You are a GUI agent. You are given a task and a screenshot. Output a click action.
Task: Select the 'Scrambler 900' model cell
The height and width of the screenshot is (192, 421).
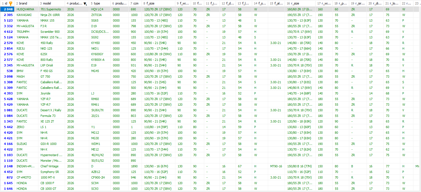coord(52,32)
